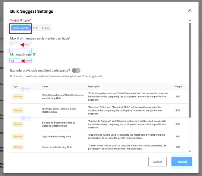Select the Department Matching Rule name
The width and height of the screenshot is (202, 176).
coord(56,137)
